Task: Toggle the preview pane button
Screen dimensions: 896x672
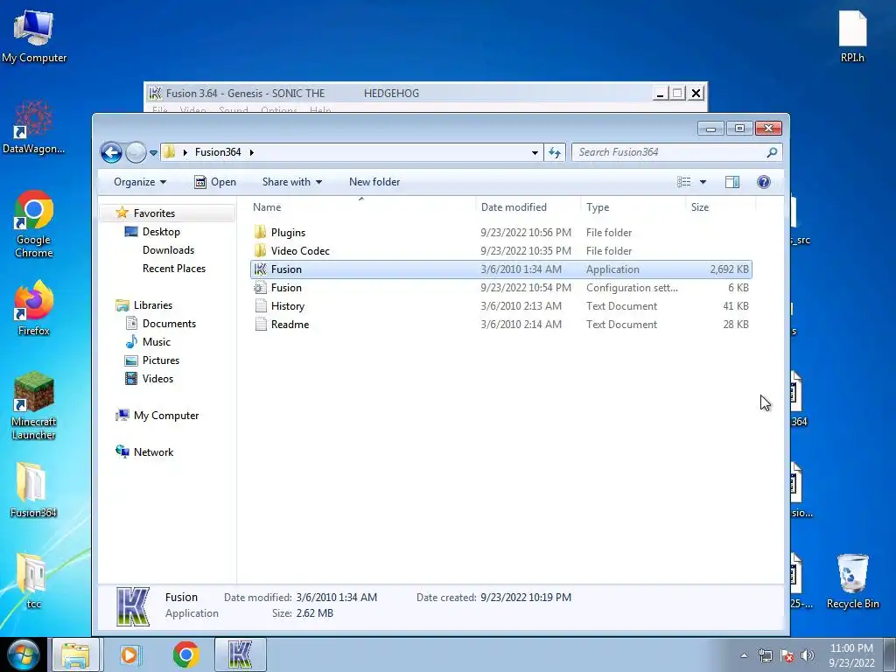Action: point(732,182)
